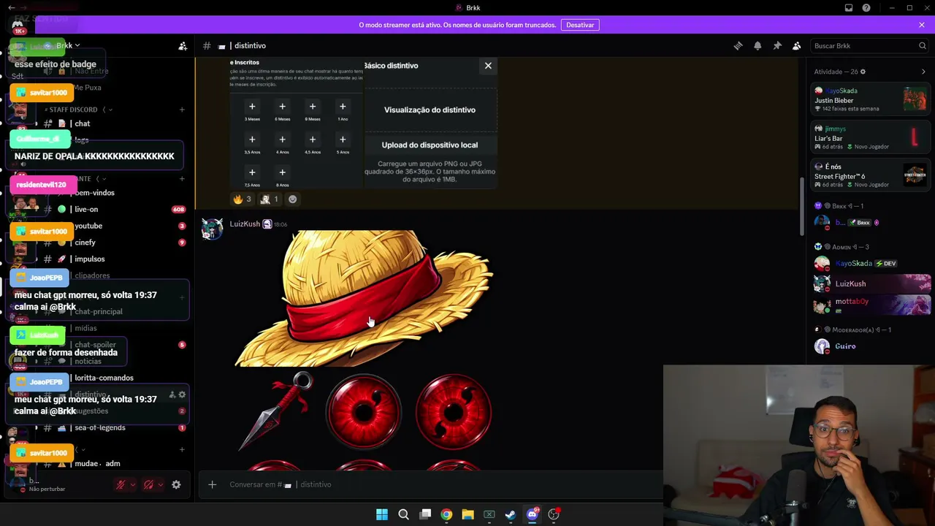This screenshot has width=935, height=526.
Task: Dismiss the streamer mode banner
Action: 922,25
